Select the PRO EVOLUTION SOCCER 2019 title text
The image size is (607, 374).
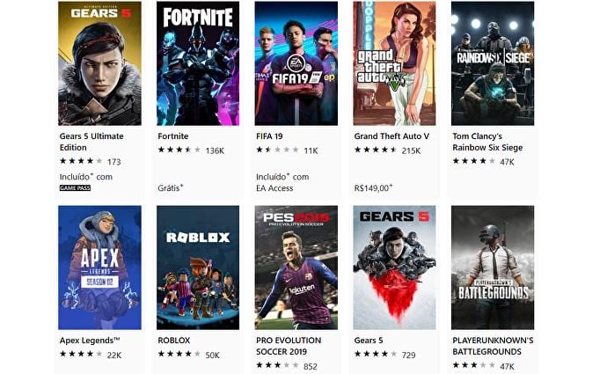289,346
